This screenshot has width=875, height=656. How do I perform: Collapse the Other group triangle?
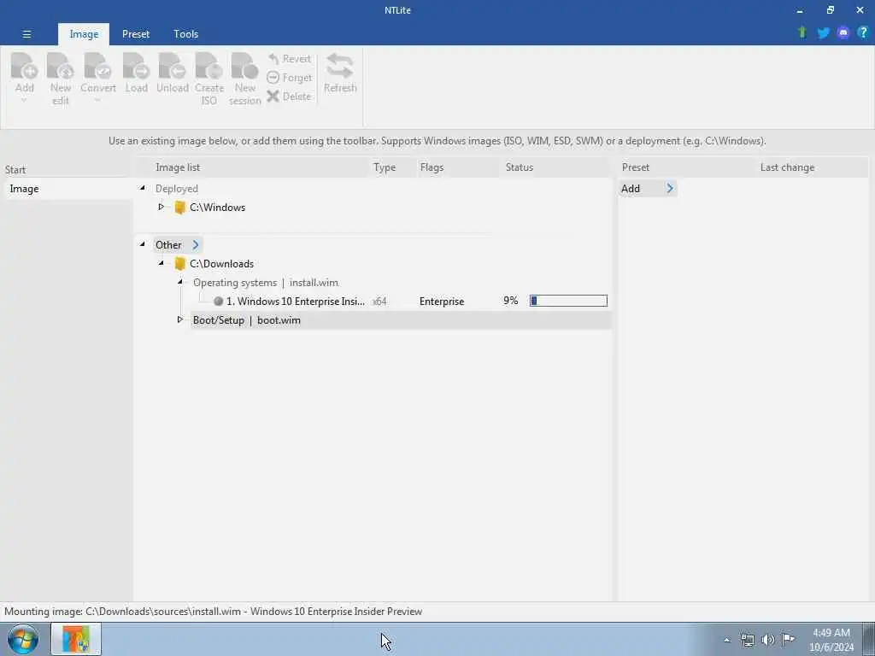tap(143, 244)
